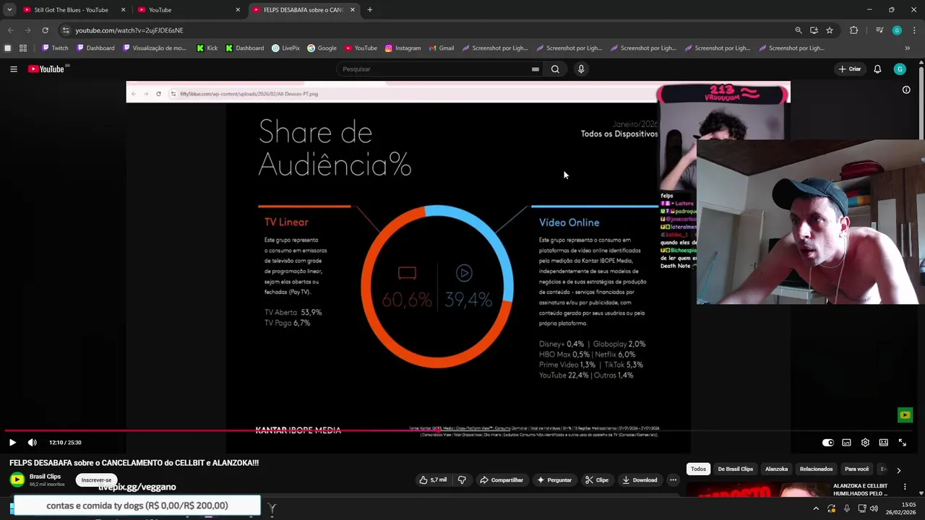Image resolution: width=925 pixels, height=520 pixels.
Task: Bookmark this page with the star icon
Action: click(830, 30)
